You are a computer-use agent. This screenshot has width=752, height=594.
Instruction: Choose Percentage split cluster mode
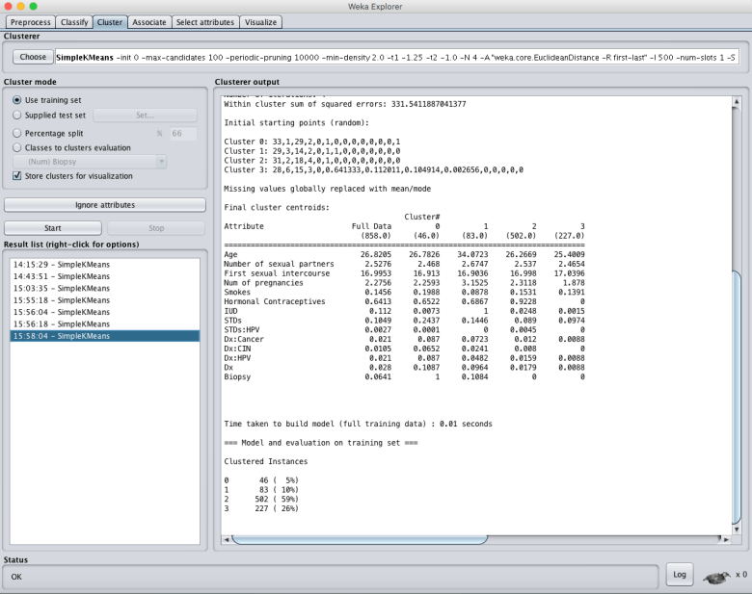(x=18, y=132)
